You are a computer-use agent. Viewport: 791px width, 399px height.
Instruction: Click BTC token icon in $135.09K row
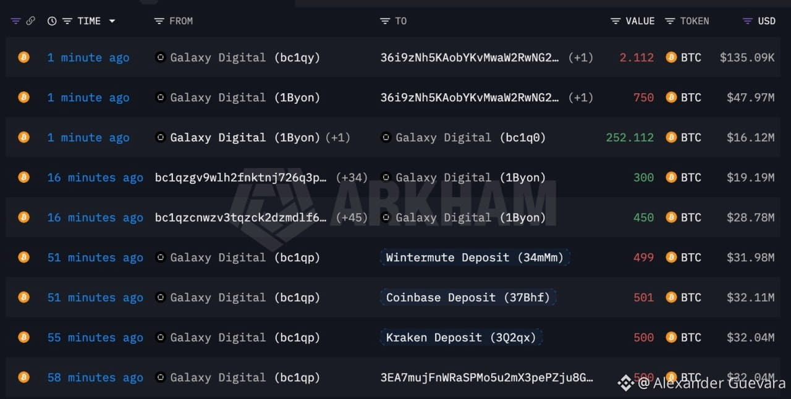[x=671, y=57]
